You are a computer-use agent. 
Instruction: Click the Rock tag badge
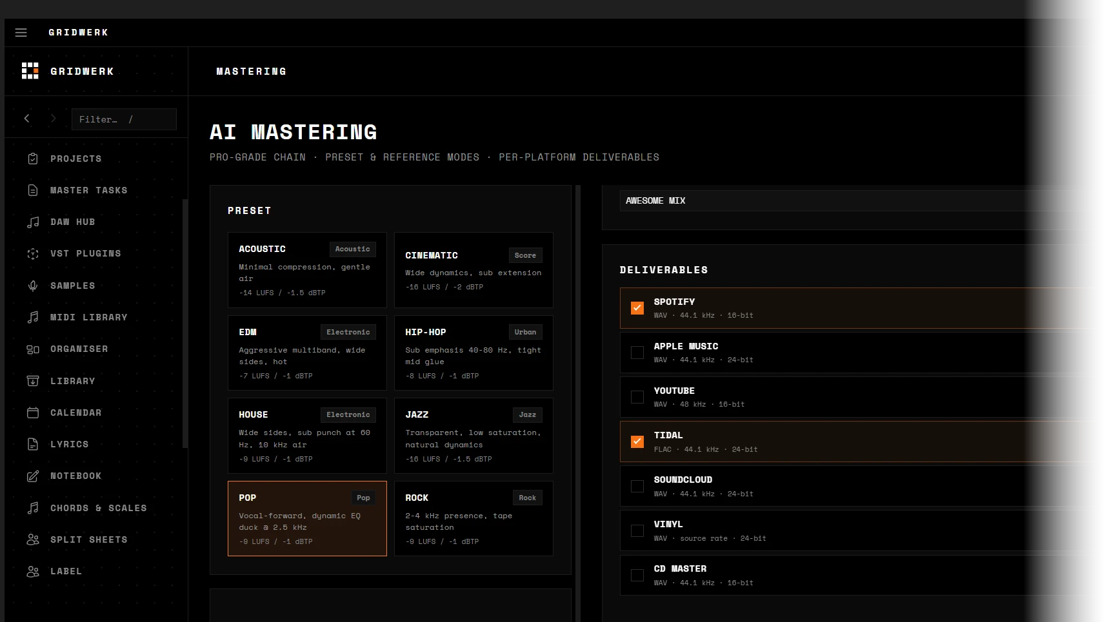528,498
